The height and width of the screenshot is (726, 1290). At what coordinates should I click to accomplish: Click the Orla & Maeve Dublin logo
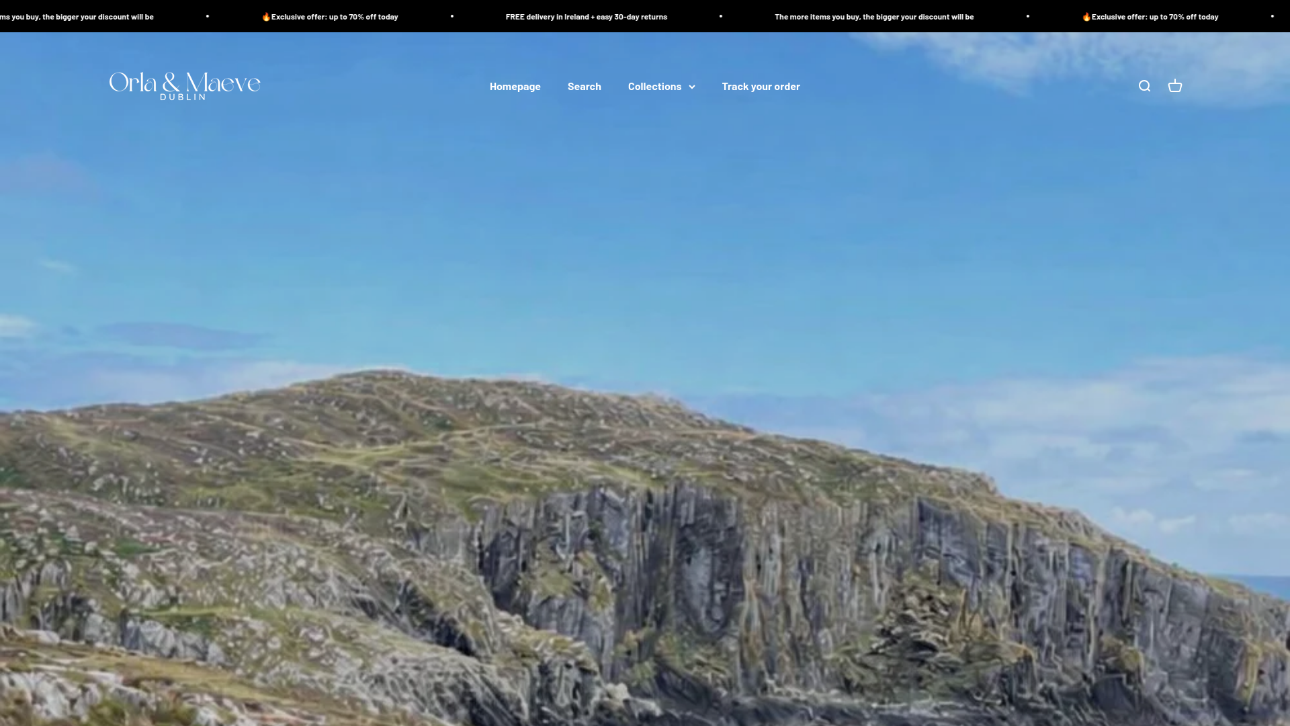click(x=185, y=86)
